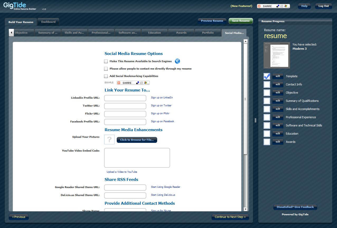Go back with the Previous button
Image resolution: width=337 pixels, height=228 pixels.
tap(19, 217)
